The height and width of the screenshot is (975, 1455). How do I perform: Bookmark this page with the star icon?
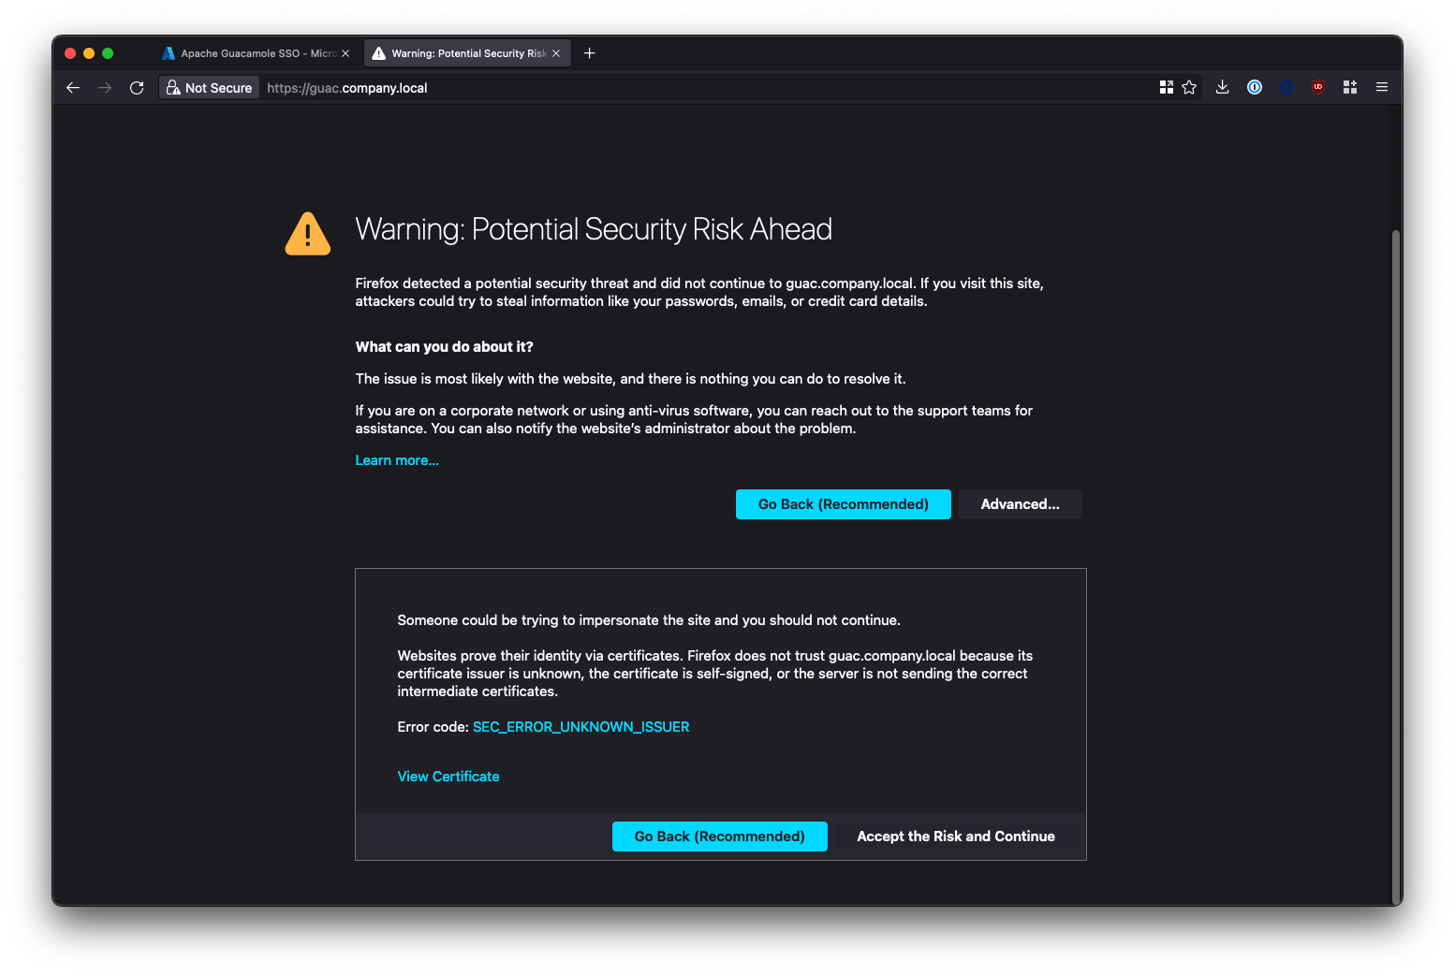coord(1189,88)
